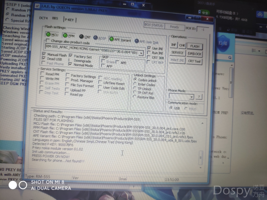Screen dimensions: 267x200
Task: Click the CHK operation button
Action: coord(182,45)
